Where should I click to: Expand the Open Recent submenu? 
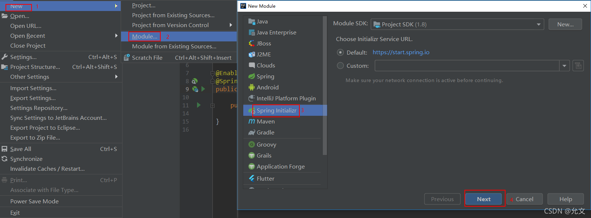[x=116, y=36]
